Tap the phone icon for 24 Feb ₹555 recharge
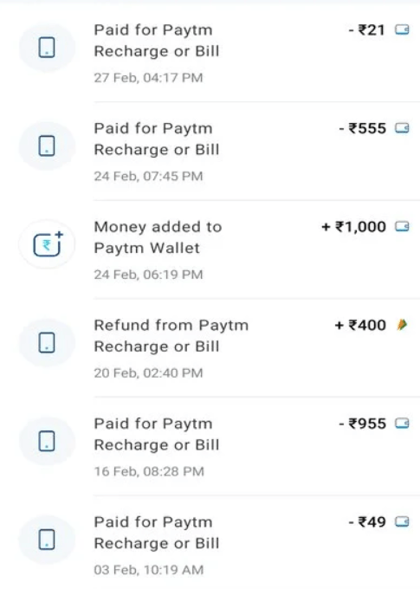 pyautogui.click(x=47, y=146)
